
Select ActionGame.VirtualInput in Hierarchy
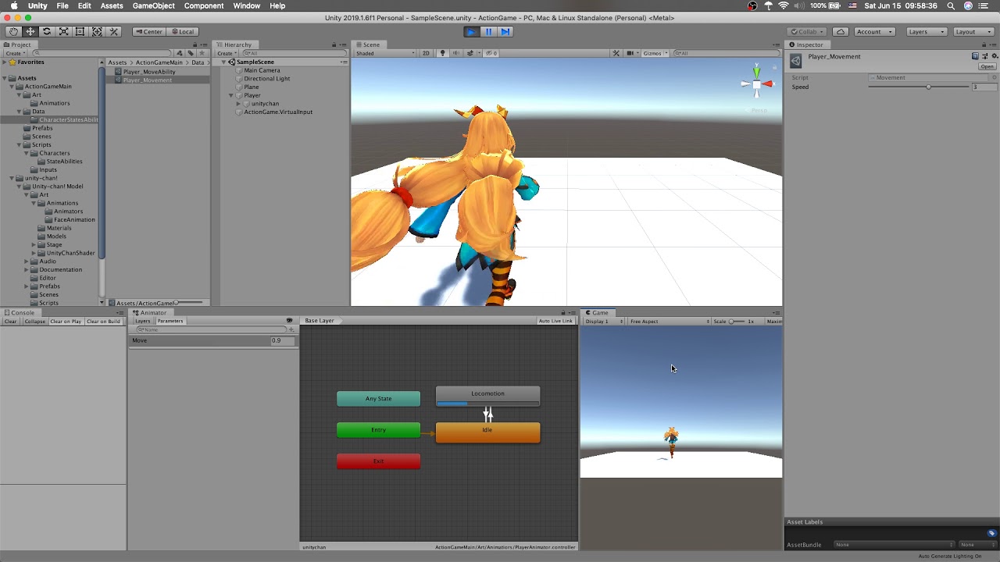[278, 112]
